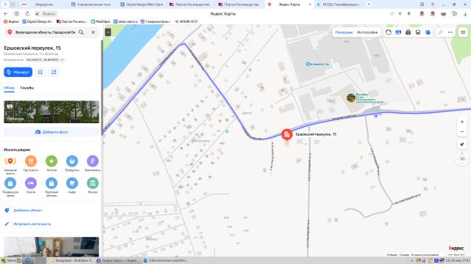
Task: Search nearby Аптеки
Action: pos(52,164)
